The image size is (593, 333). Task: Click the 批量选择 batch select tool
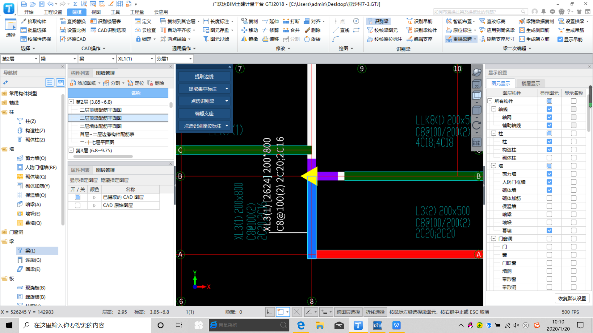[x=33, y=30]
